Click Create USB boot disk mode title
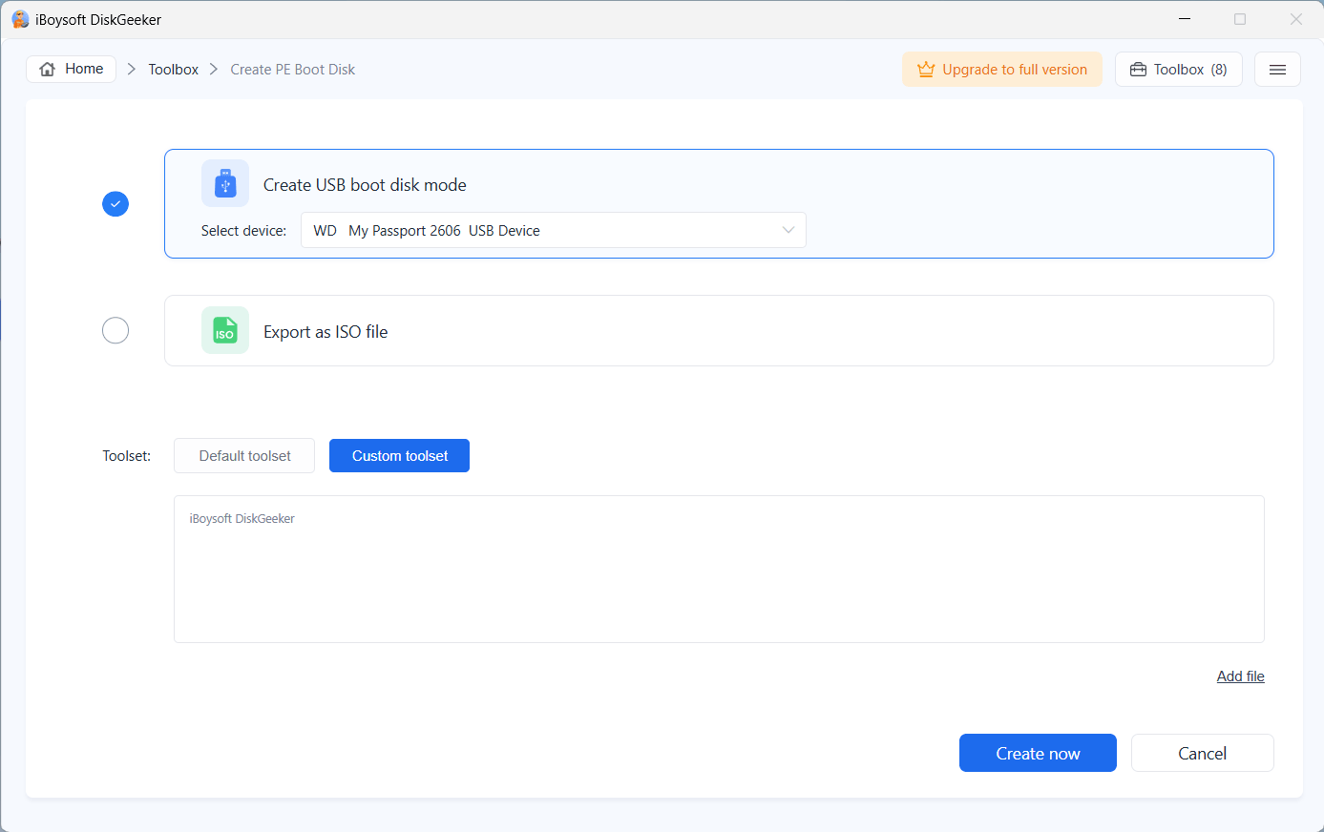This screenshot has height=832, width=1324. 365,185
